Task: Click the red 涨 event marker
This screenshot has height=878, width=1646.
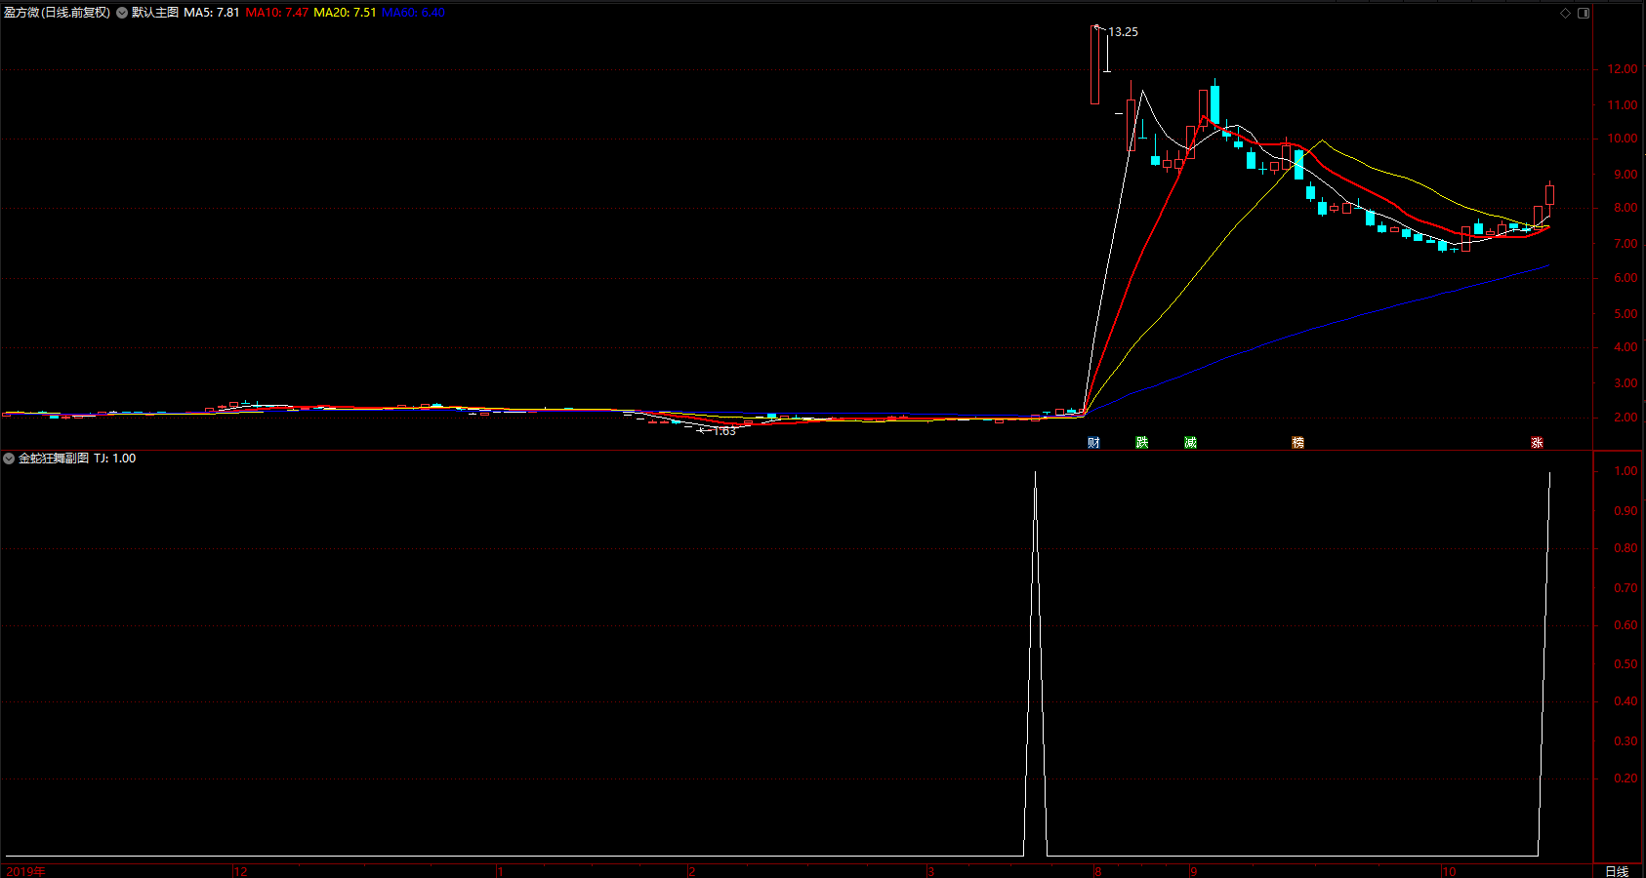Action: coord(1537,443)
